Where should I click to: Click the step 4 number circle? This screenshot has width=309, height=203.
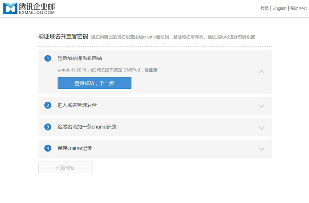(x=48, y=148)
